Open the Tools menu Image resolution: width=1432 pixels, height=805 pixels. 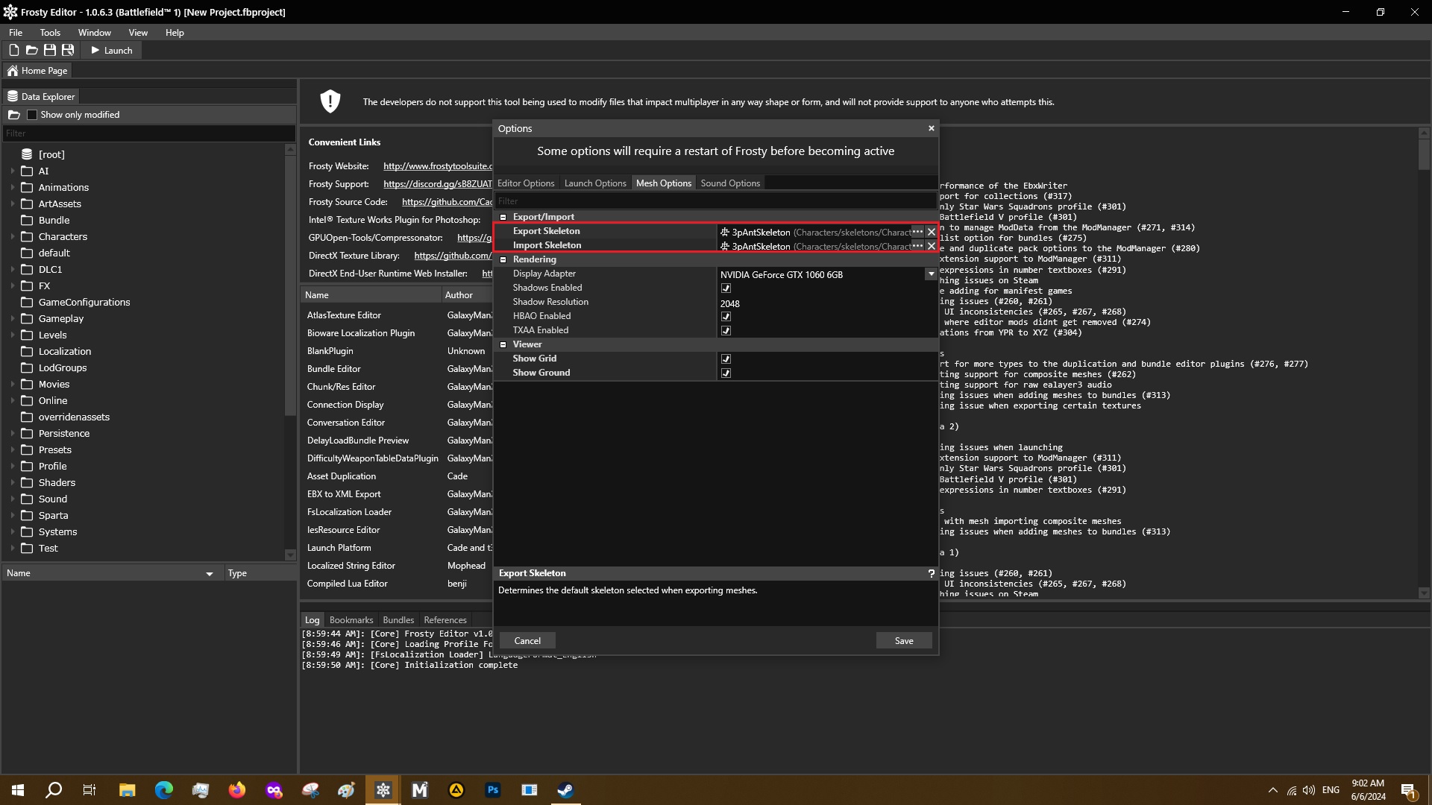pyautogui.click(x=50, y=33)
